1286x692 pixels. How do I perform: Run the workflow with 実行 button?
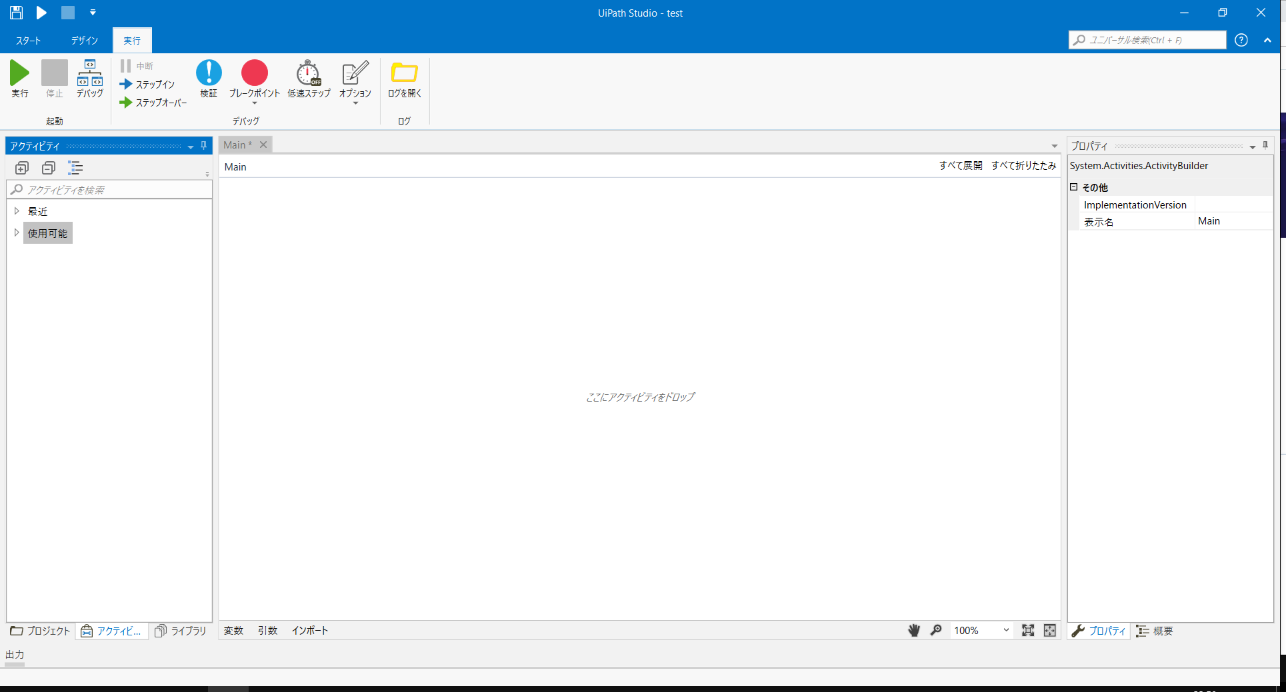tap(20, 79)
